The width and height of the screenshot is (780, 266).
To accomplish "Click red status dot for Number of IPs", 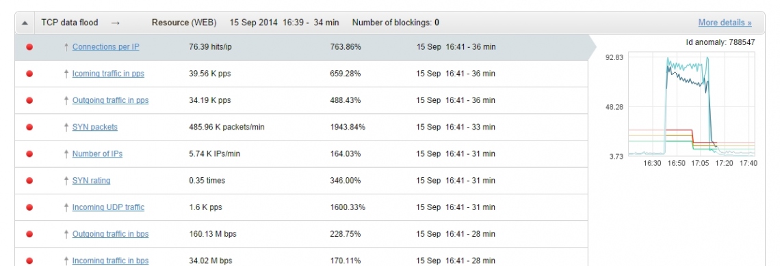I will pos(29,154).
